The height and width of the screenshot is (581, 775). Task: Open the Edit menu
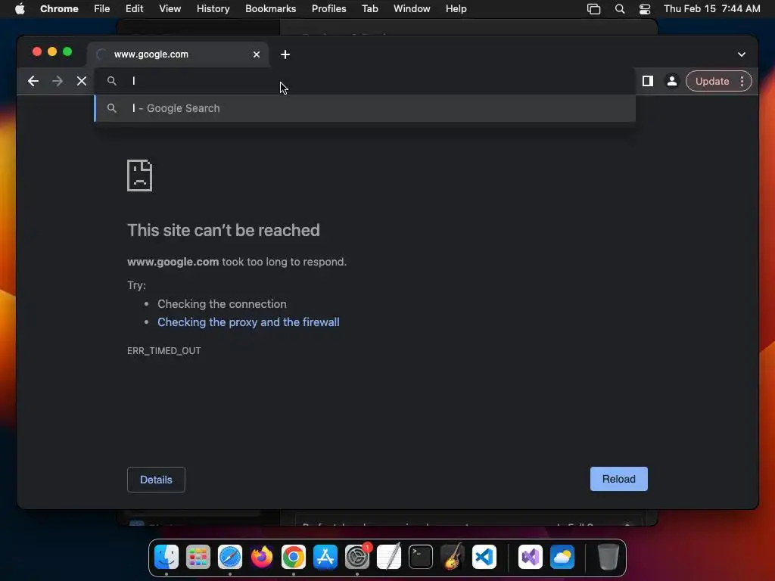tap(134, 9)
